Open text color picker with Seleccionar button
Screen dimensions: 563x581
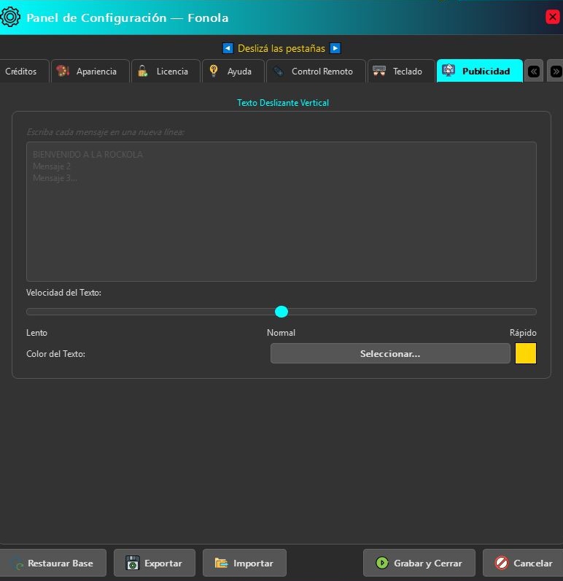[x=390, y=353]
